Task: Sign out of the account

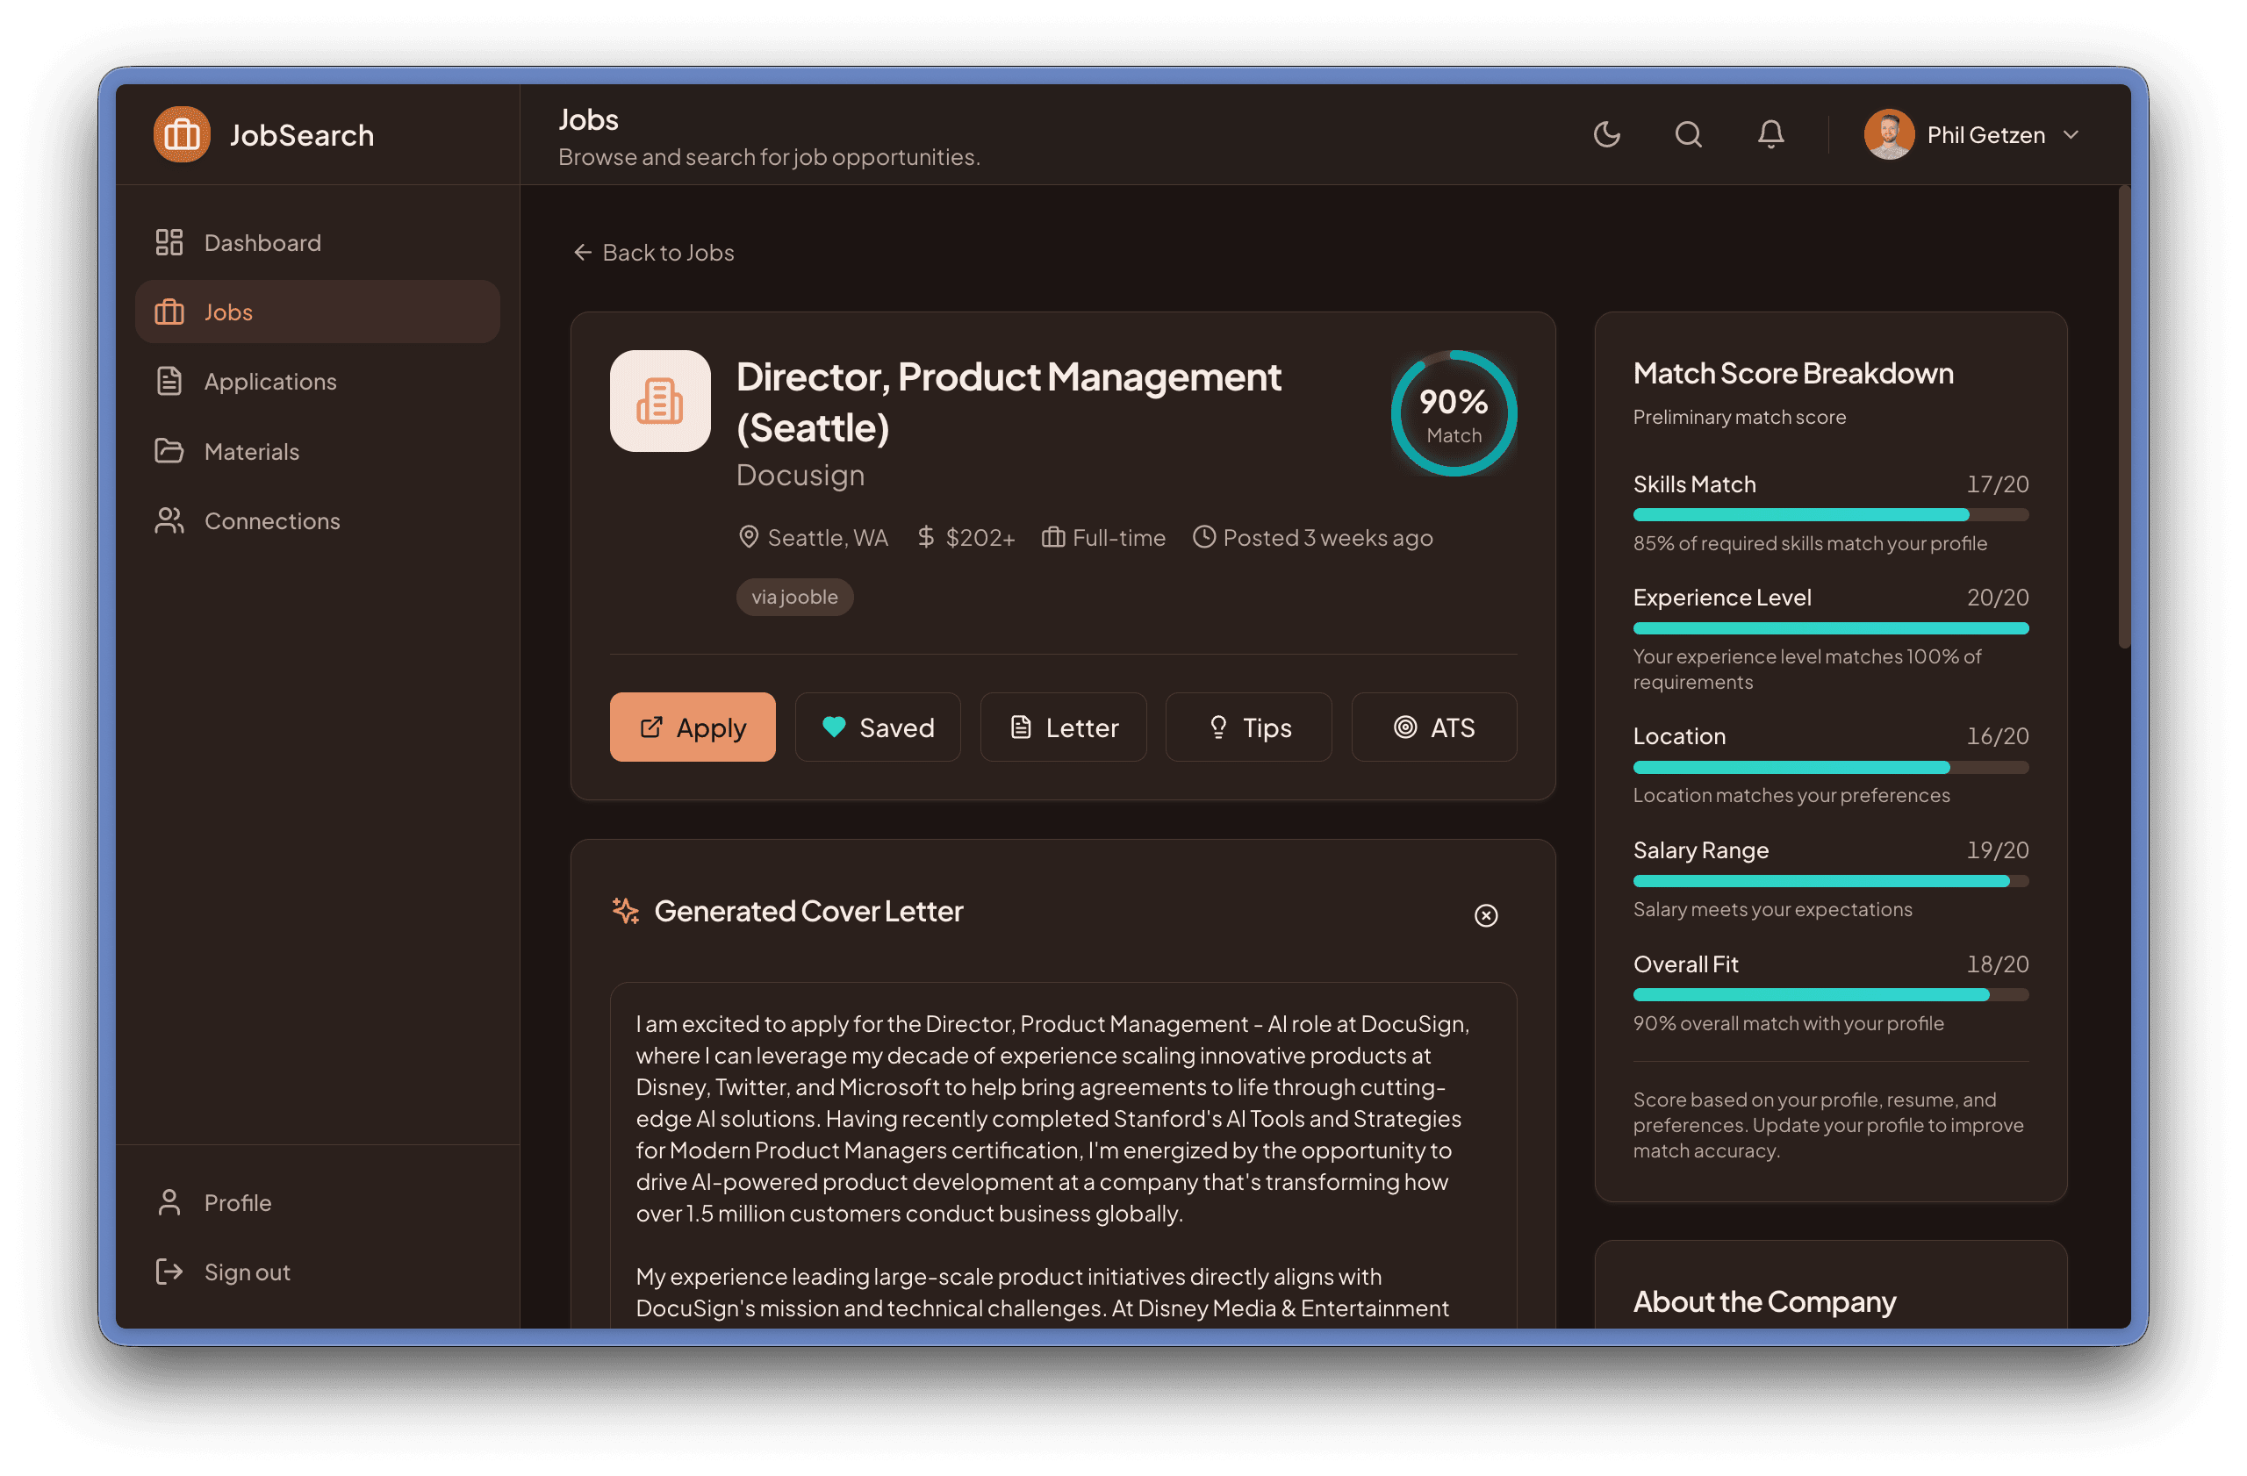Action: click(x=247, y=1272)
